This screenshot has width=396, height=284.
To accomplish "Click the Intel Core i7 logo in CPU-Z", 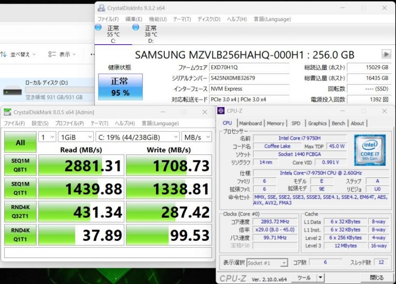I will 370,150.
